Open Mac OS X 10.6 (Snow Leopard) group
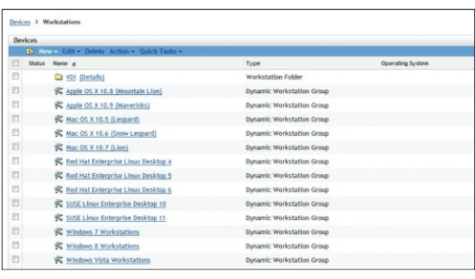Screen dimensions: 475x279 point(111,133)
